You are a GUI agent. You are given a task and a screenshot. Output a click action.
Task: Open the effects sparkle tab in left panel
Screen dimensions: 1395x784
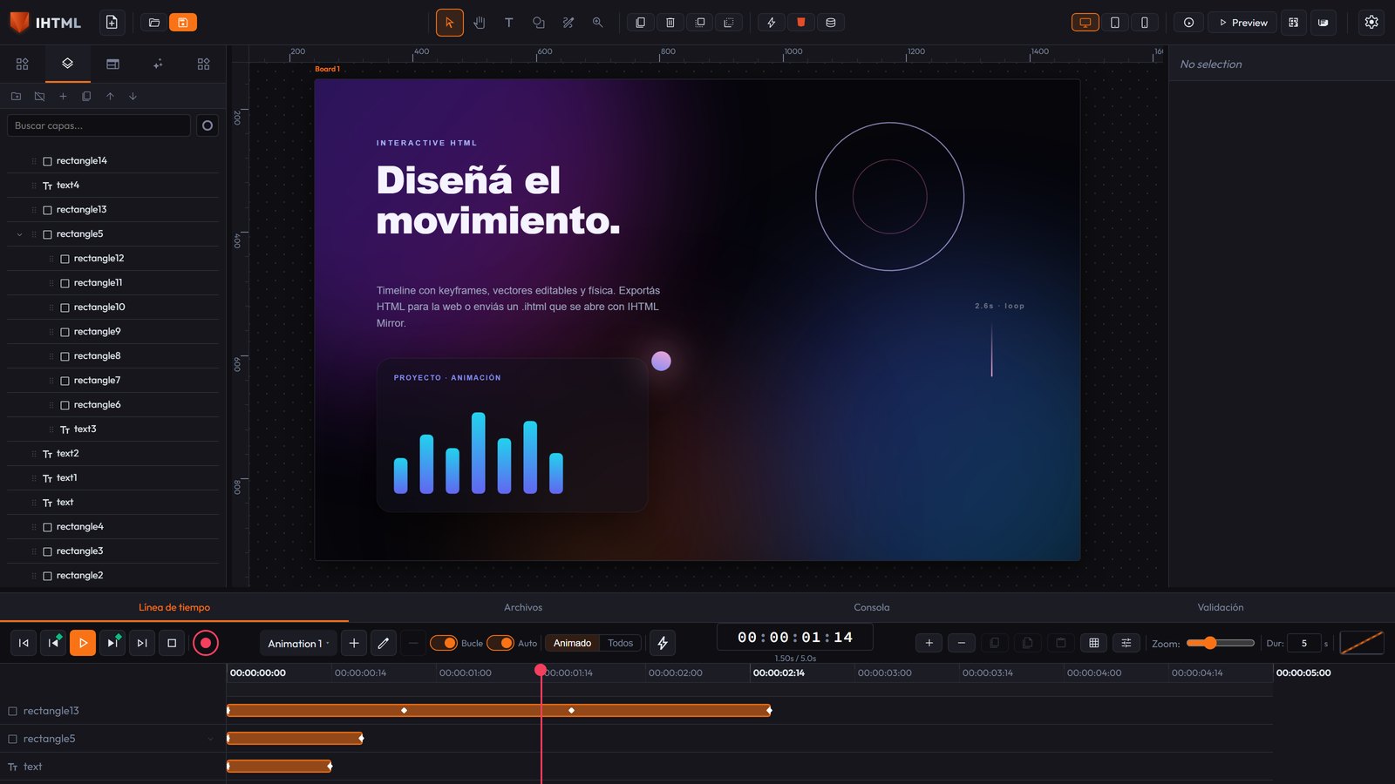[x=158, y=64]
